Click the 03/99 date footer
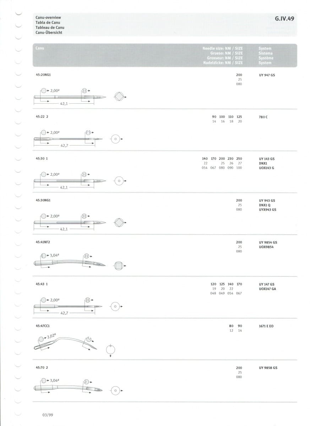Screen dimensions: 310x426 click(48, 414)
